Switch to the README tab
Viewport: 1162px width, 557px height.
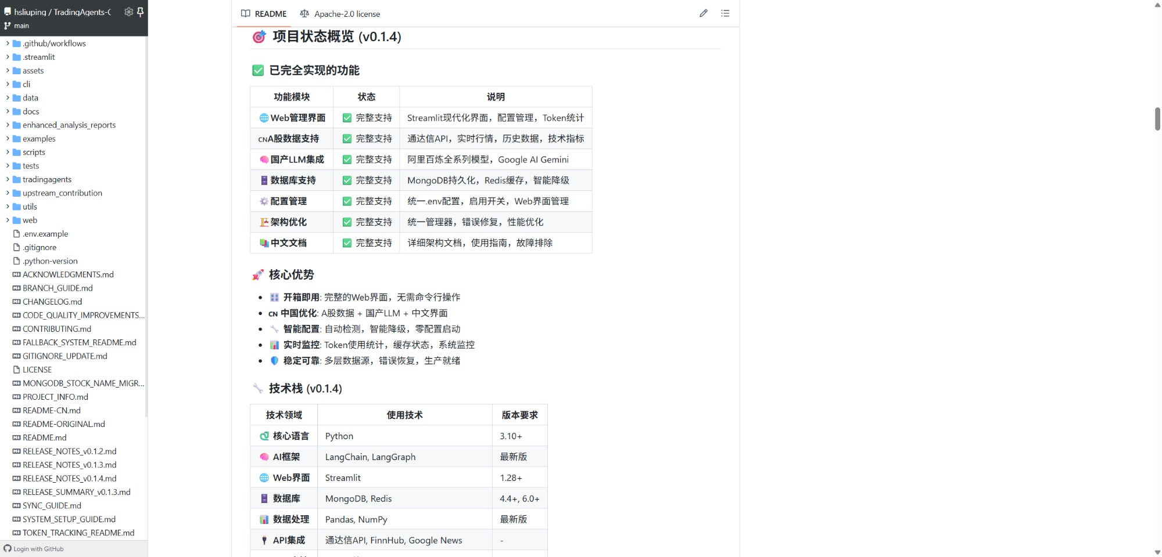click(270, 13)
